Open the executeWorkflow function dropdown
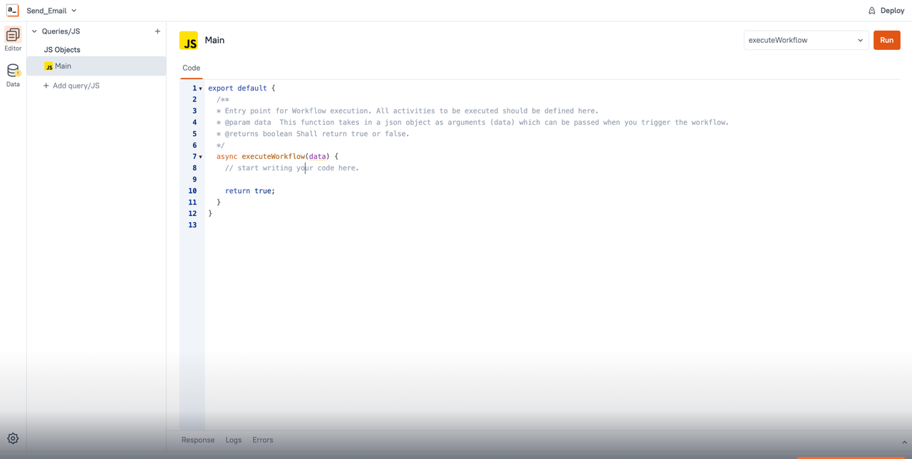 click(x=805, y=40)
